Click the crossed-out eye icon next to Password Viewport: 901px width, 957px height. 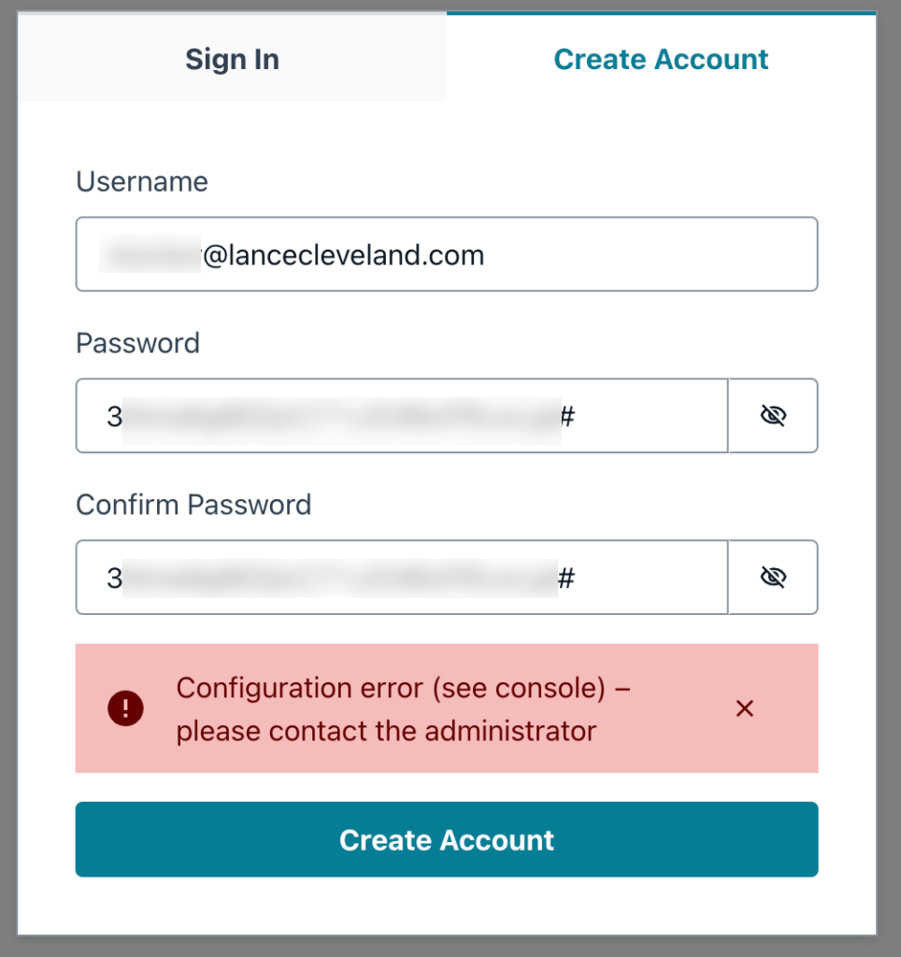click(x=773, y=415)
